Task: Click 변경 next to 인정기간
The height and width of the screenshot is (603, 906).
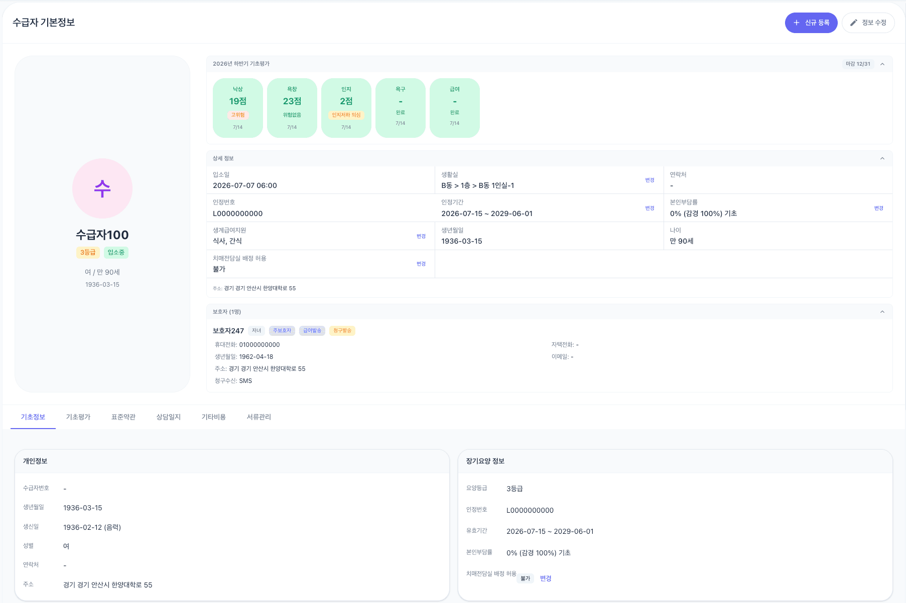Action: click(x=650, y=208)
